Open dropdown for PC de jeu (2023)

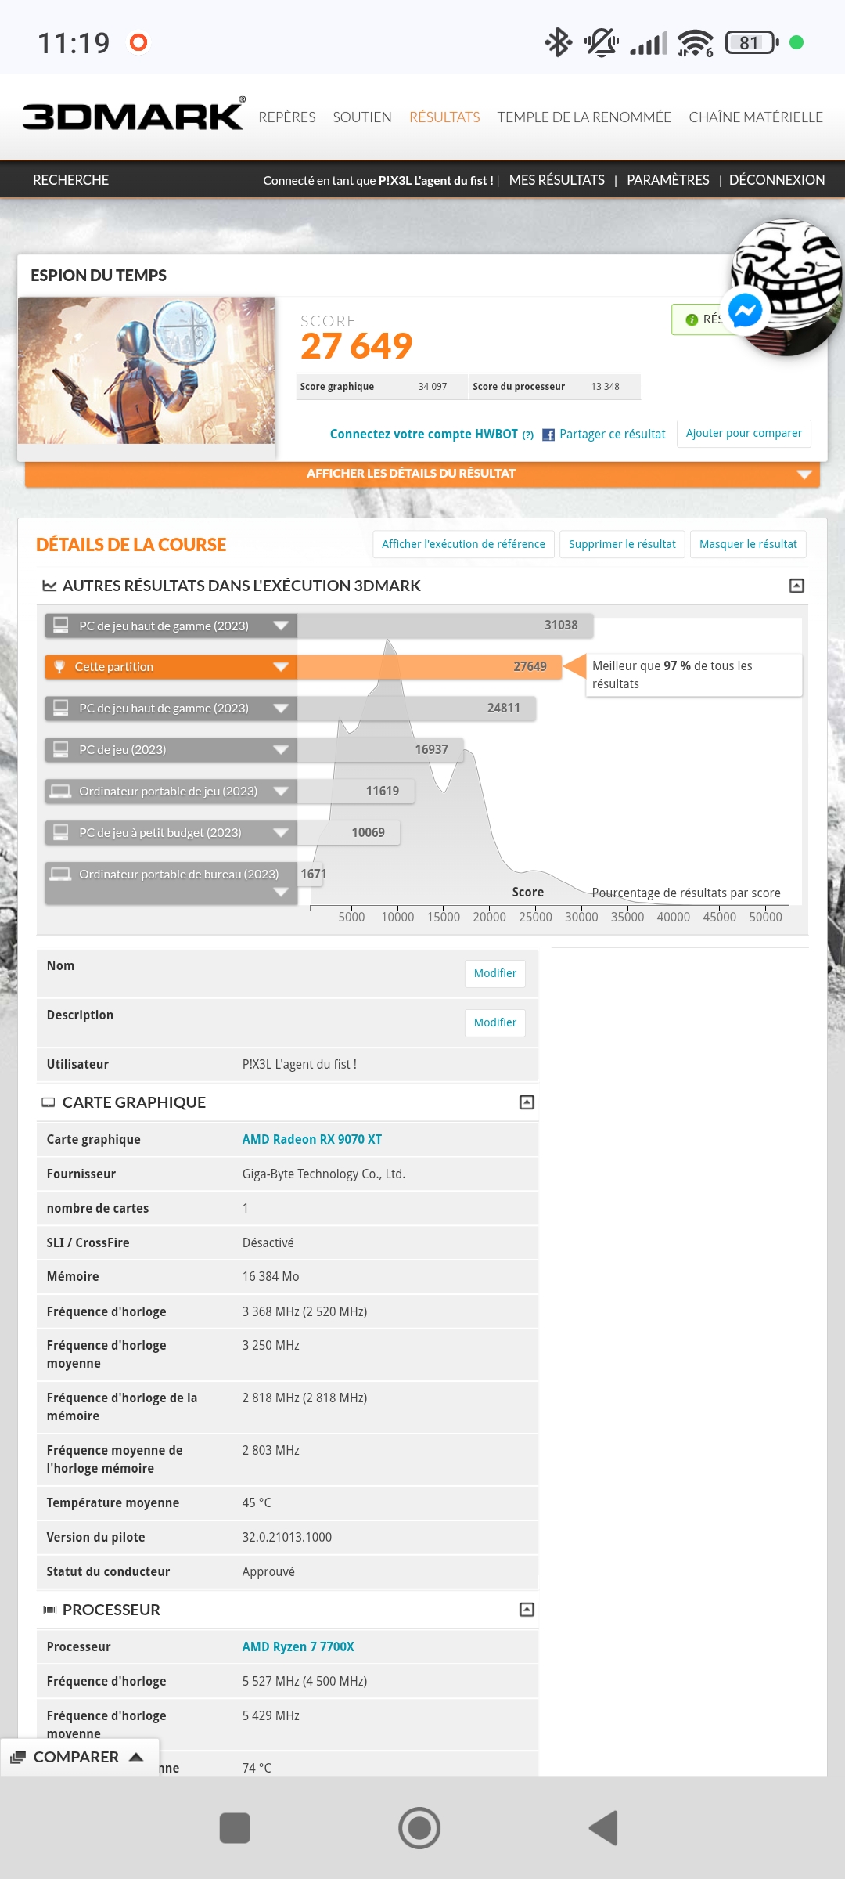click(x=281, y=750)
